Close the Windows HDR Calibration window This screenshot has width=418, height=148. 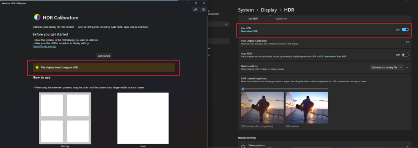pyautogui.click(x=204, y=3)
